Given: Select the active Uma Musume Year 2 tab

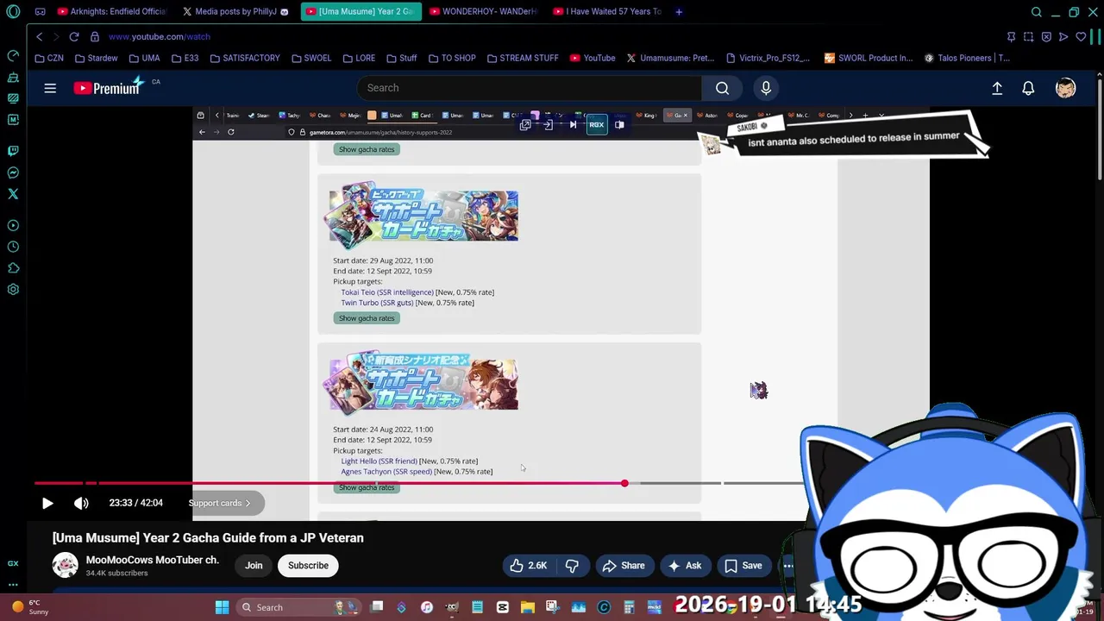Looking at the screenshot, I should point(361,11).
